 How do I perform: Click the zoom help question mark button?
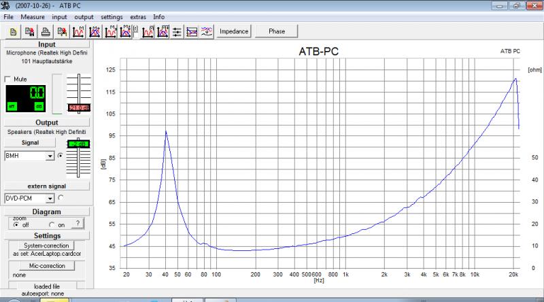[78, 223]
